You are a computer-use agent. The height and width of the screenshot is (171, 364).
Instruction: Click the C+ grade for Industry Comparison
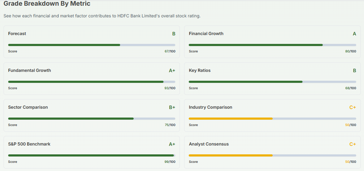pyautogui.click(x=353, y=107)
